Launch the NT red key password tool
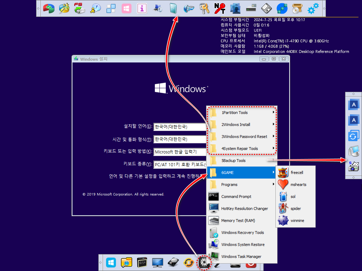This screenshot has width=362, height=271. [220, 8]
